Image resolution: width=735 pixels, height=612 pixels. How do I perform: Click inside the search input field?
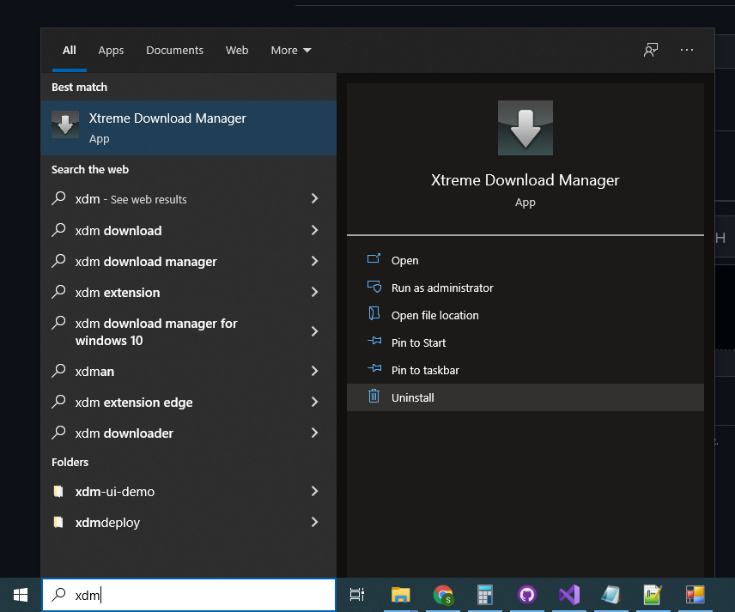[x=189, y=594]
